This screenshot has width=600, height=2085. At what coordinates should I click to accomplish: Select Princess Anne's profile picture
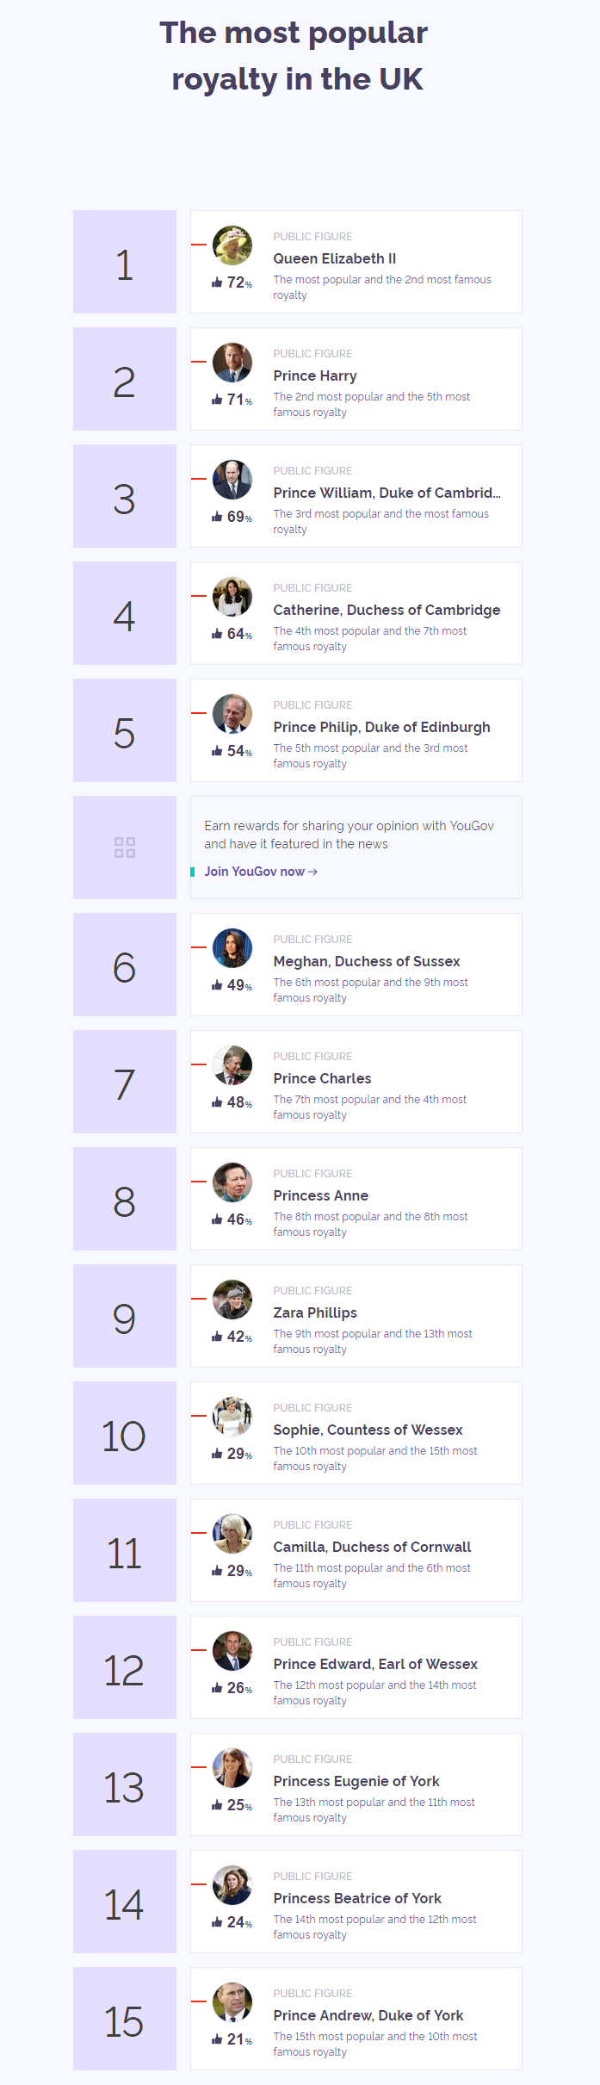pyautogui.click(x=232, y=1182)
